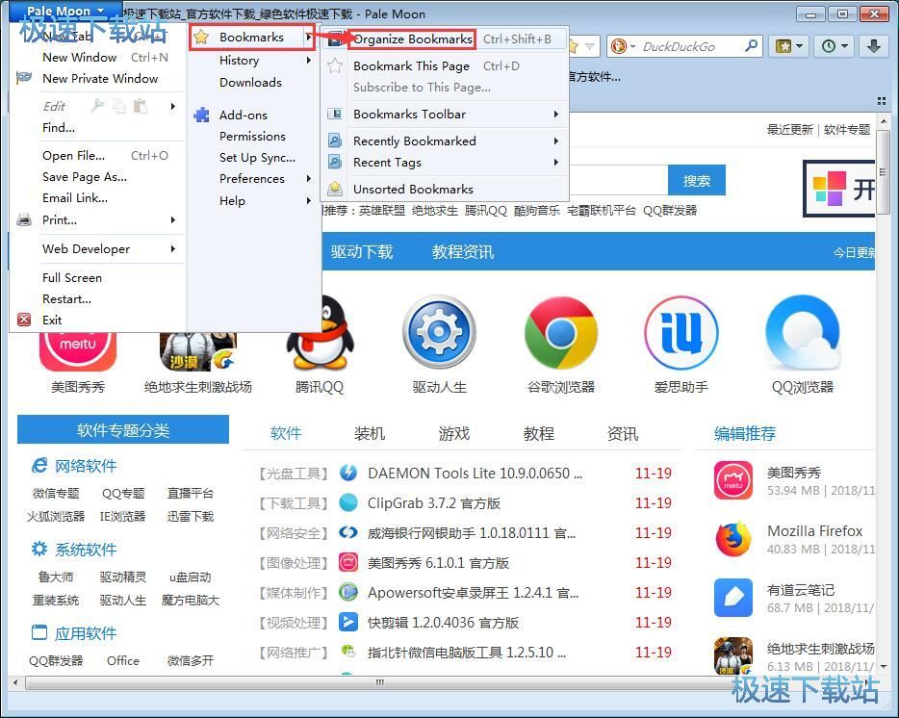This screenshot has height=718, width=899.
Task: Open the QQ浏览器 cloud icon
Action: [x=802, y=333]
